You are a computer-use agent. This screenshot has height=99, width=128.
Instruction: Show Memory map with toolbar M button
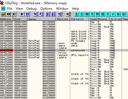pyautogui.click(x=87, y=14)
